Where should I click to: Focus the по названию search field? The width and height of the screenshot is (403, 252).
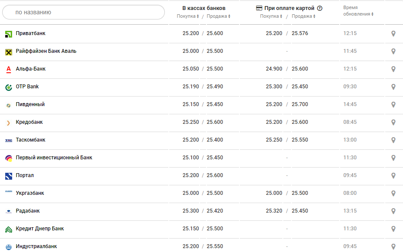[83, 13]
